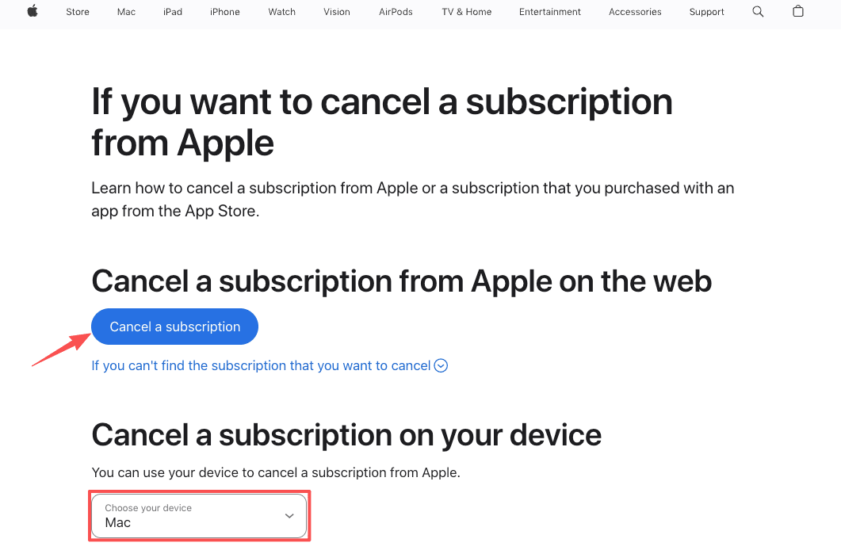Navigate to TV & Home
841x554 pixels.
[x=466, y=11]
